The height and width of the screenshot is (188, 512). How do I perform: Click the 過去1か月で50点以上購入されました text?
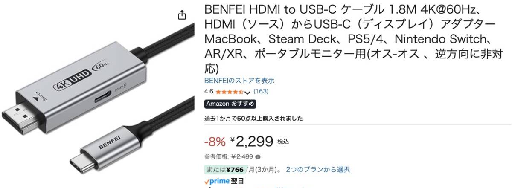point(253,118)
